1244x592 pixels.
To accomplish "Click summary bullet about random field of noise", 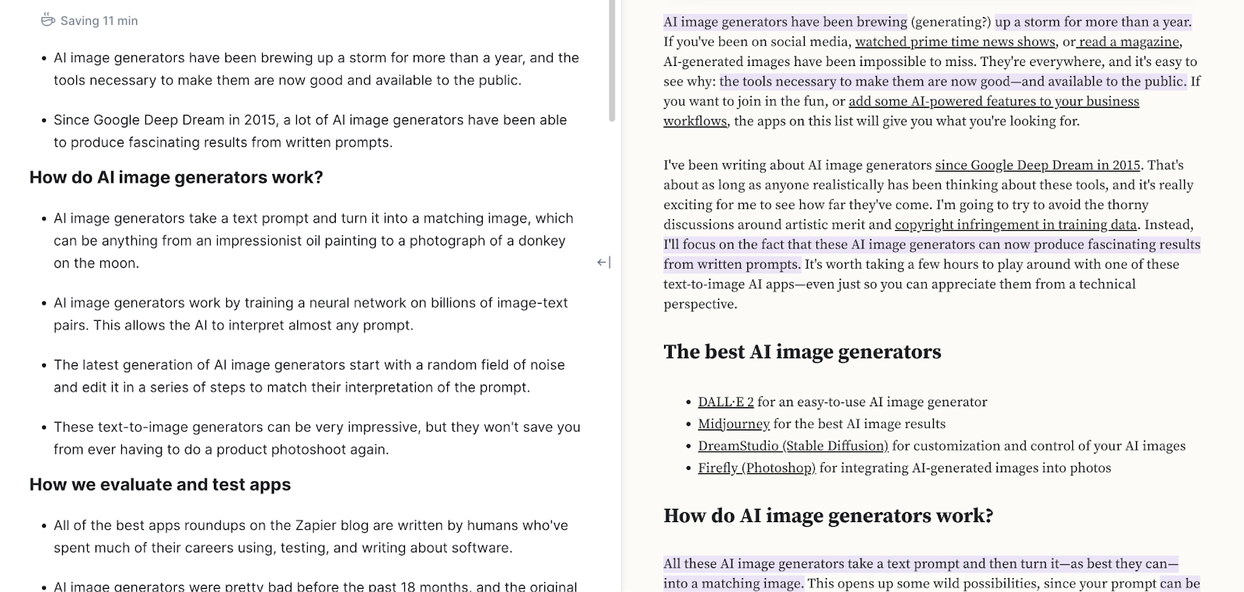I will pos(309,376).
